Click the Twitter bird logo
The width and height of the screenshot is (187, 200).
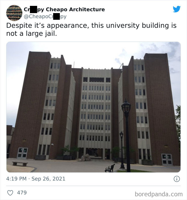coord(177,9)
